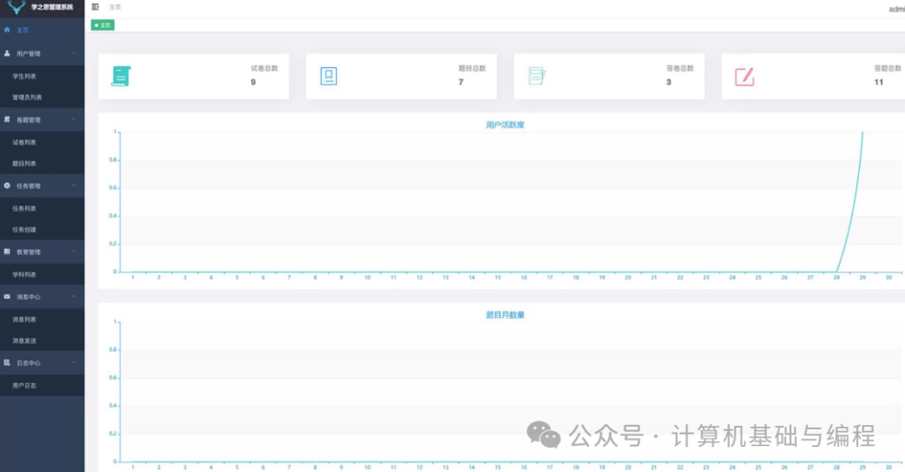
Task: Click the pale green document icon on 答卷总数 card
Action: coord(537,76)
